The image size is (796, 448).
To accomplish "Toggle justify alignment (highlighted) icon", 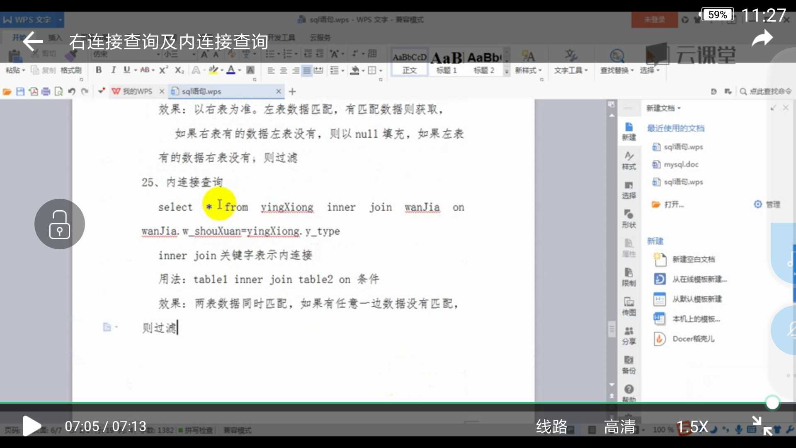I will coord(307,70).
